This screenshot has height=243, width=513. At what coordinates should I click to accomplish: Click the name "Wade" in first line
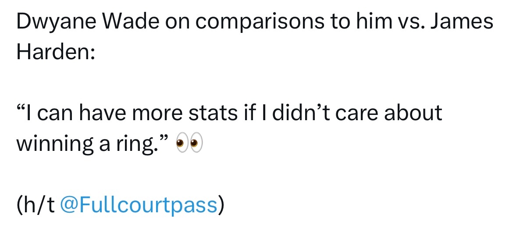131,21
